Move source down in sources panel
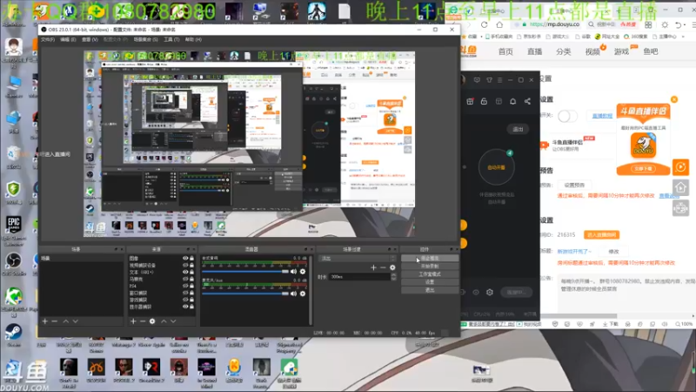696x392 pixels. point(173,321)
